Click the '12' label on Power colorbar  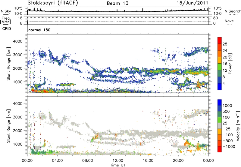(225, 71)
